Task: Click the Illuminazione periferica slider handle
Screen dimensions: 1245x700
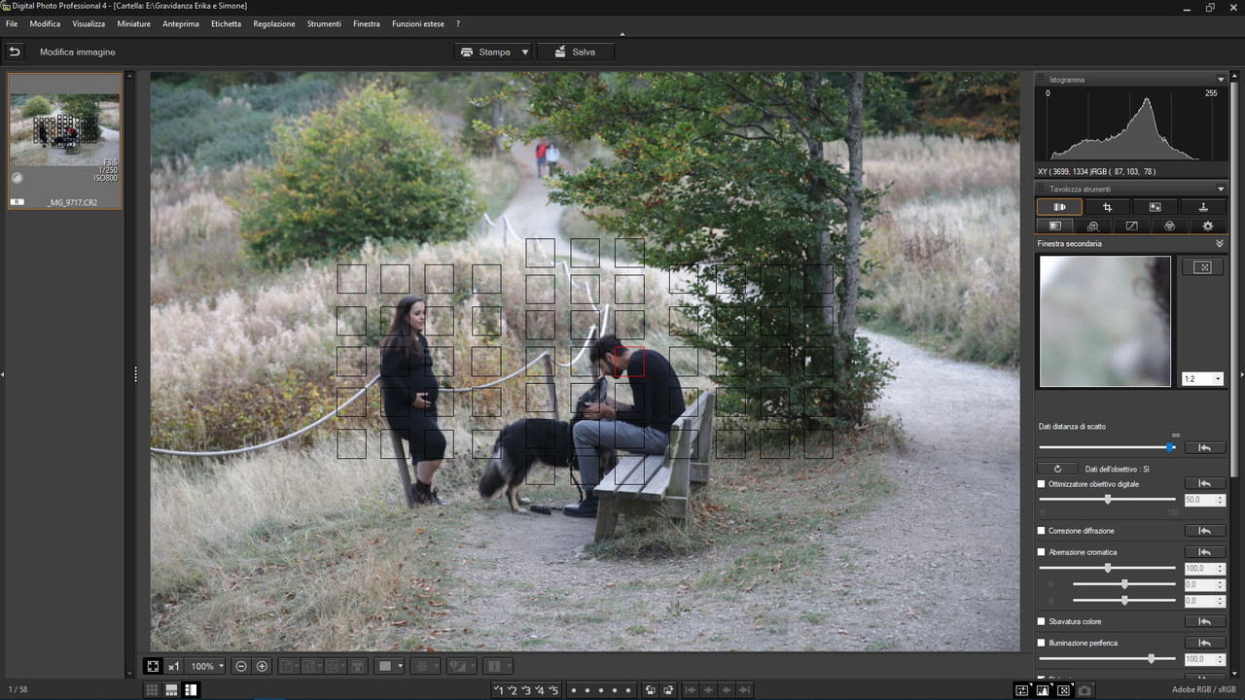Action: pos(1152,658)
